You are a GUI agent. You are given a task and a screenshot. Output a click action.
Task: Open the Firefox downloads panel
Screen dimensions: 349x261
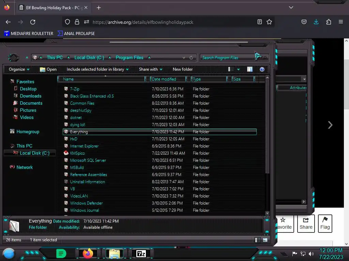[x=316, y=22]
